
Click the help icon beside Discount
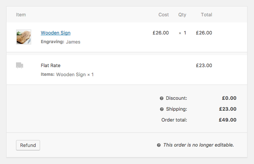(162, 98)
